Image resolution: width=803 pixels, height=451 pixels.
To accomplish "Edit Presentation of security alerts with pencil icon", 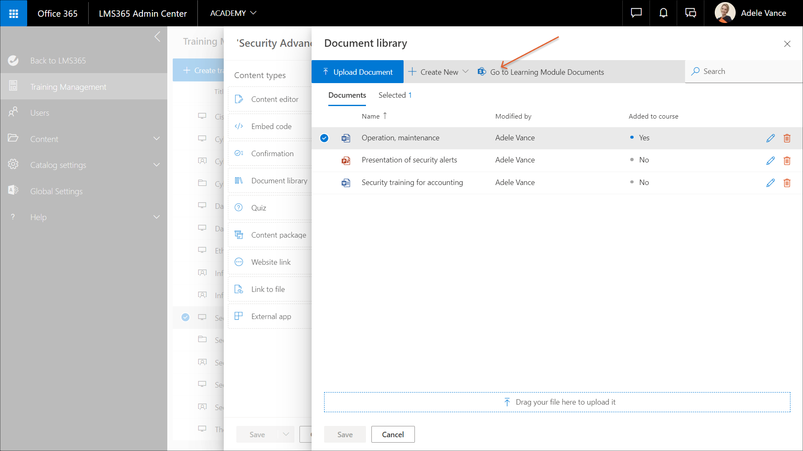I will coord(770,160).
